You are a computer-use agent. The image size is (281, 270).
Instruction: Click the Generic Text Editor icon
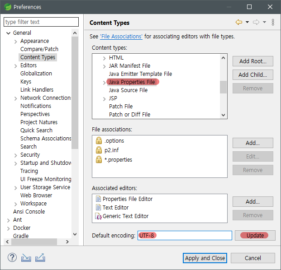pyautogui.click(x=98, y=216)
